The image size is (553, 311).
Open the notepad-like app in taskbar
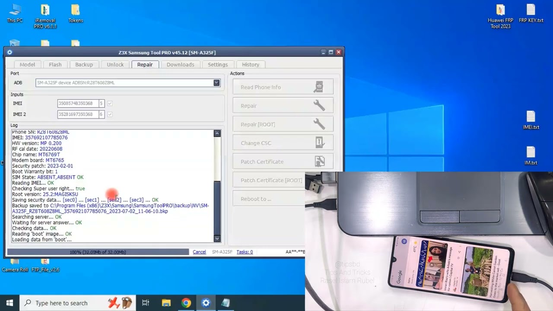[226, 303]
